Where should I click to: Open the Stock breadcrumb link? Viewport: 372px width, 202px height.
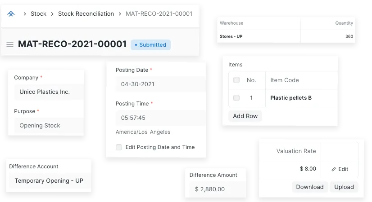(38, 14)
